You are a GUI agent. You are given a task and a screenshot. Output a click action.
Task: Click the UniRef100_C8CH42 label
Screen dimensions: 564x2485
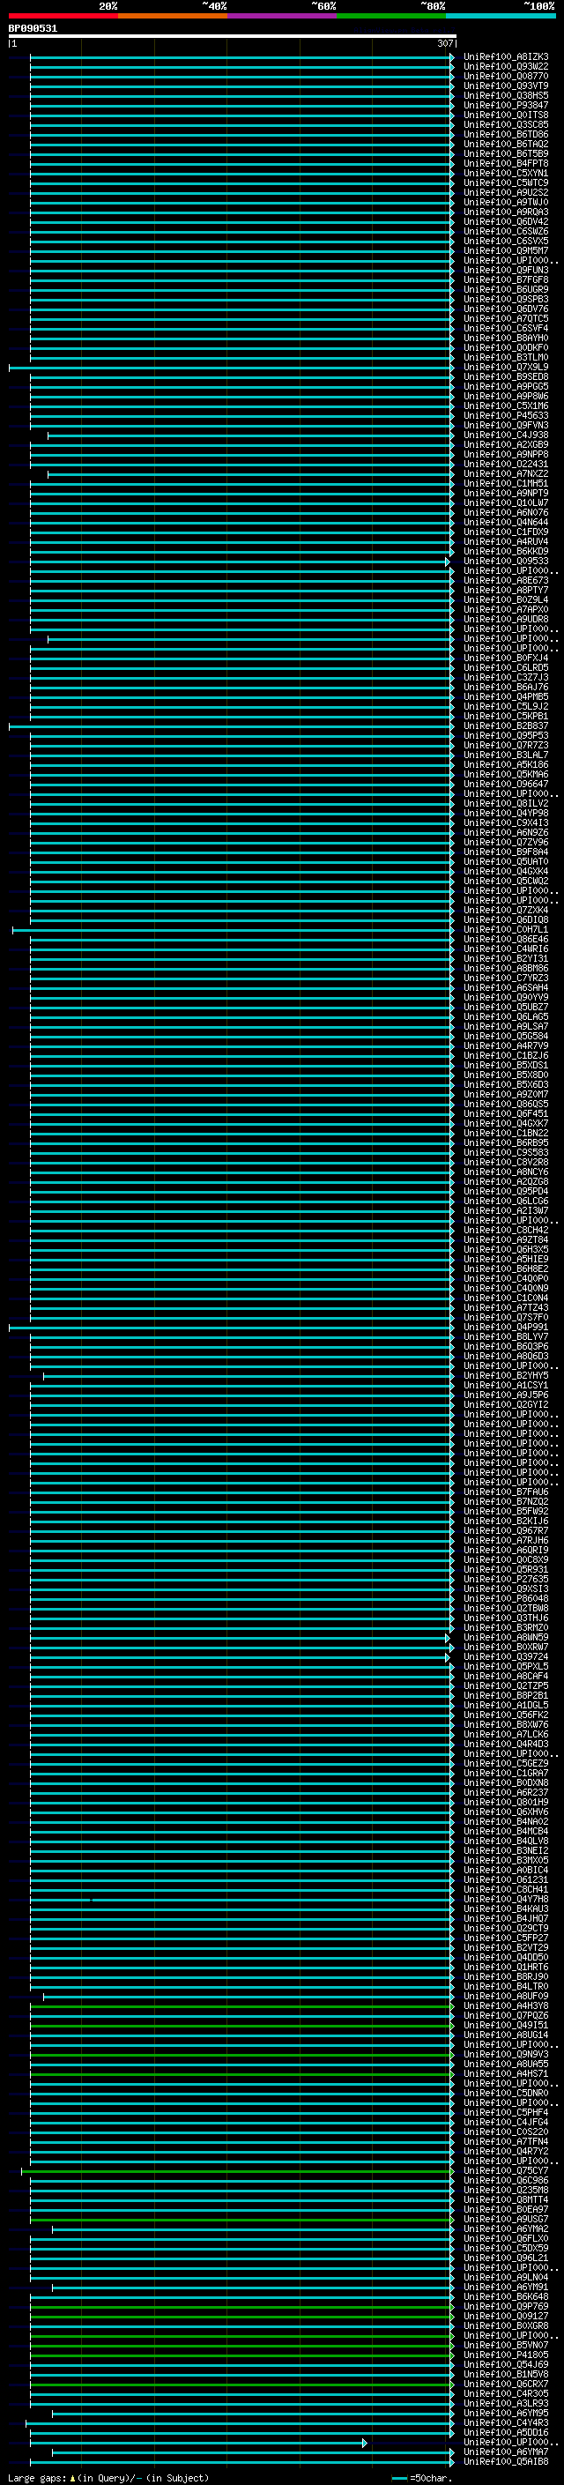(x=505, y=1230)
